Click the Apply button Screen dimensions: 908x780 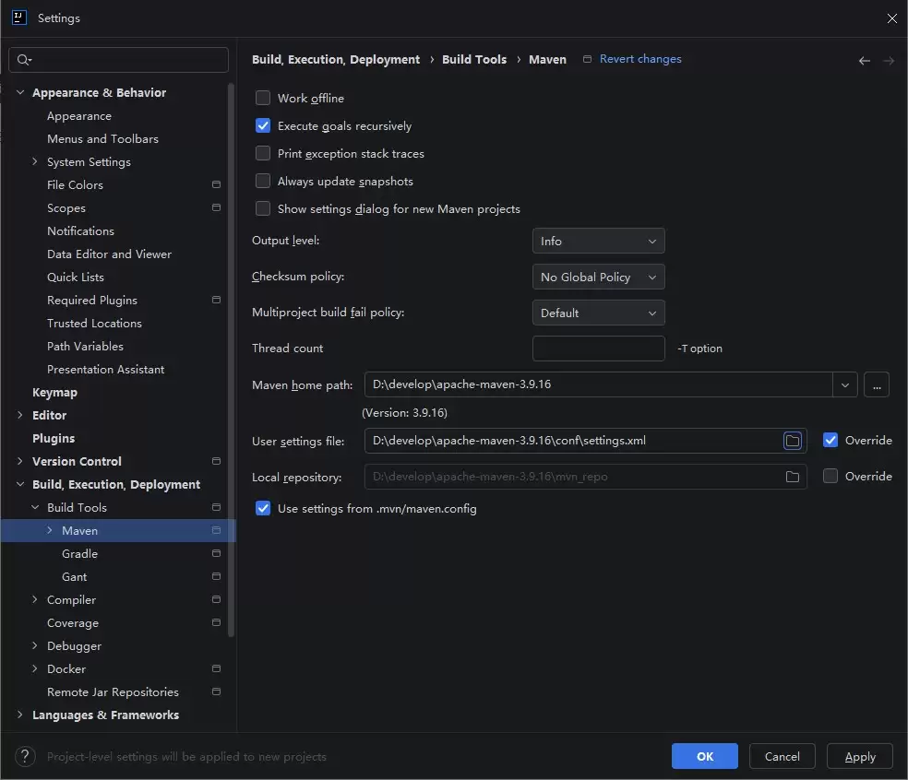pyautogui.click(x=859, y=756)
